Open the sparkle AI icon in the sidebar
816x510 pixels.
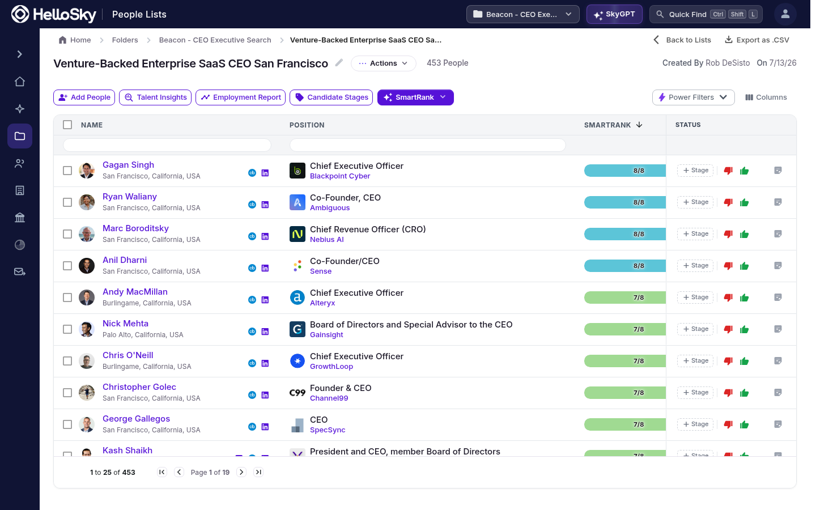[x=20, y=109]
